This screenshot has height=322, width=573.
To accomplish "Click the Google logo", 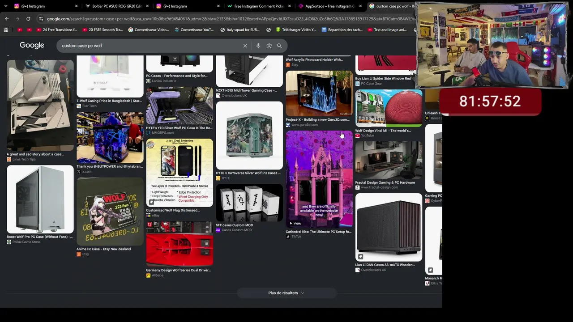I will pyautogui.click(x=32, y=46).
